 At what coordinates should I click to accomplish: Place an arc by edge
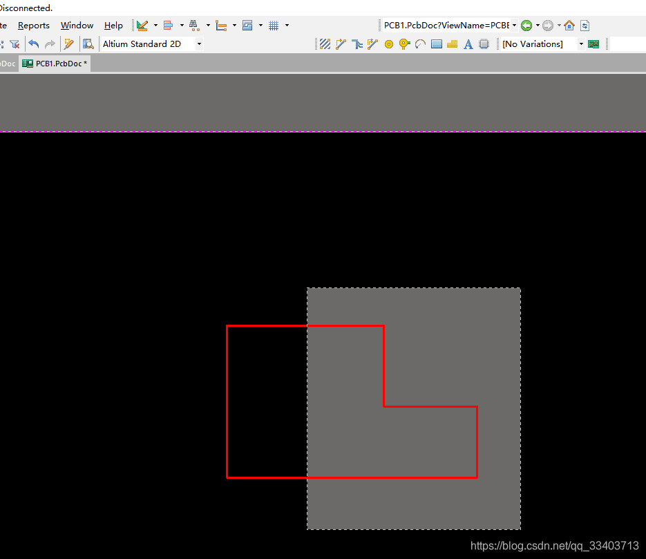click(x=420, y=44)
